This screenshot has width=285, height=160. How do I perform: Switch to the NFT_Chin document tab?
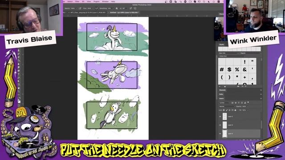(88, 12)
